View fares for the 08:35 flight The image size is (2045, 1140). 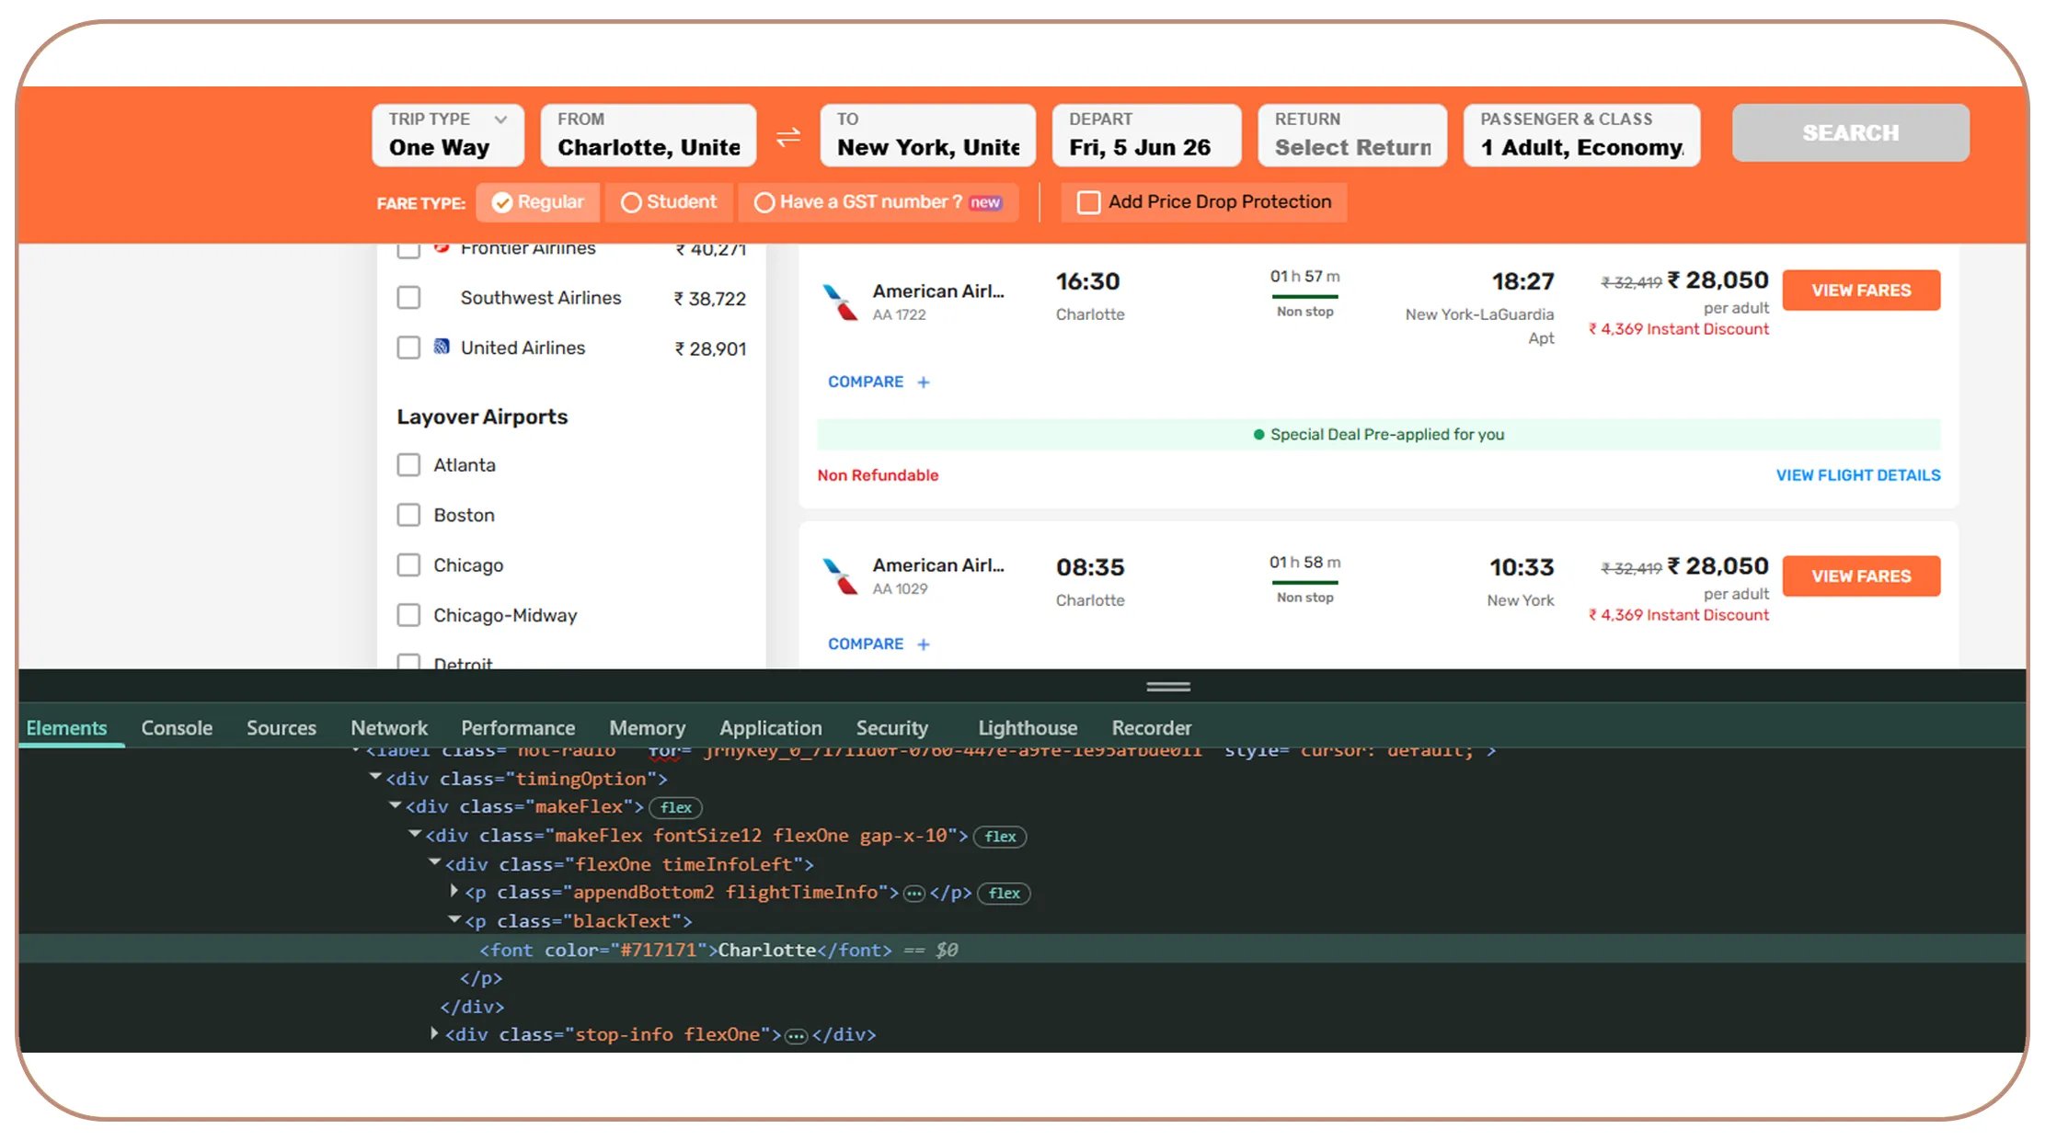coord(1861,576)
